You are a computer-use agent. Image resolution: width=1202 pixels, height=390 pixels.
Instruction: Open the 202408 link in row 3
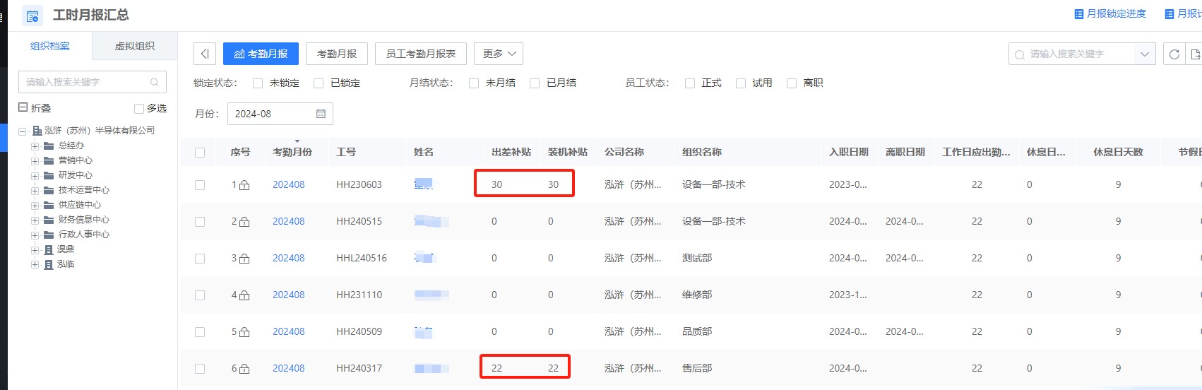tap(288, 259)
